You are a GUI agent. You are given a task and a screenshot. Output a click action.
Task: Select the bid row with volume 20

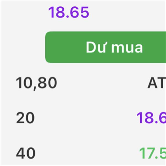coord(83,118)
